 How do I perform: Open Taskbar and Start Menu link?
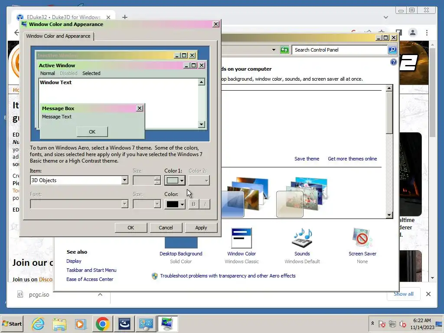click(x=91, y=270)
